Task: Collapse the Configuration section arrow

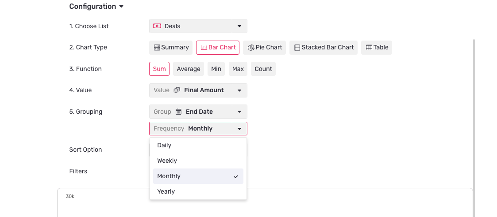Action: point(121,7)
